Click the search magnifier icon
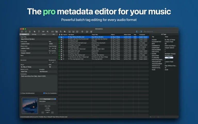 (x=145, y=32)
